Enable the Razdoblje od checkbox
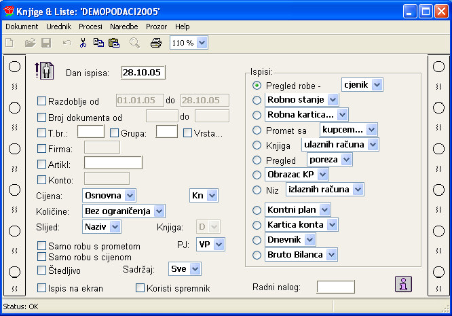The height and width of the screenshot is (316, 452). pyautogui.click(x=41, y=101)
